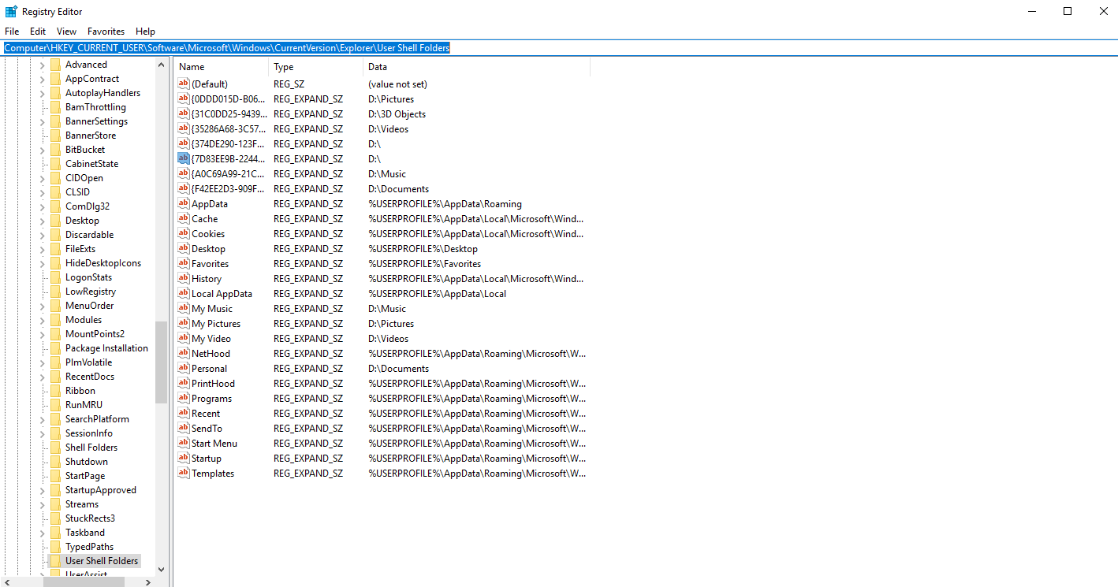The image size is (1118, 587).
Task: Expand the StartupApproved key
Action: point(43,490)
